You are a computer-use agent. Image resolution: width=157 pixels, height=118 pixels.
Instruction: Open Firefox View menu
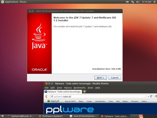click(59, 88)
